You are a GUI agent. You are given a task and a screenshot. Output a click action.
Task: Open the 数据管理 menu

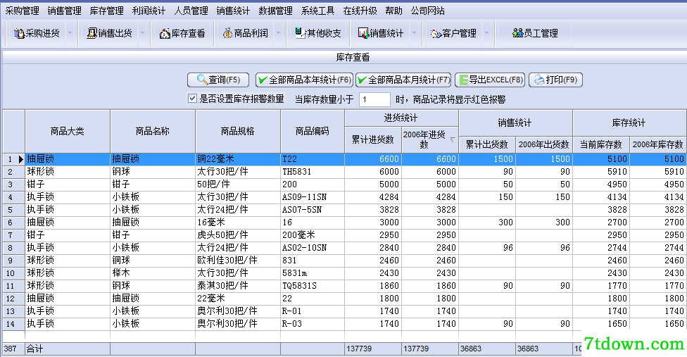[x=276, y=11]
